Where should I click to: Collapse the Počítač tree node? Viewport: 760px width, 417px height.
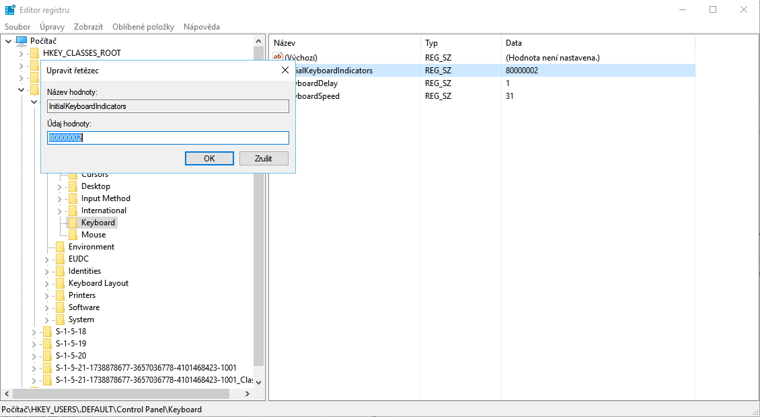click(8, 41)
